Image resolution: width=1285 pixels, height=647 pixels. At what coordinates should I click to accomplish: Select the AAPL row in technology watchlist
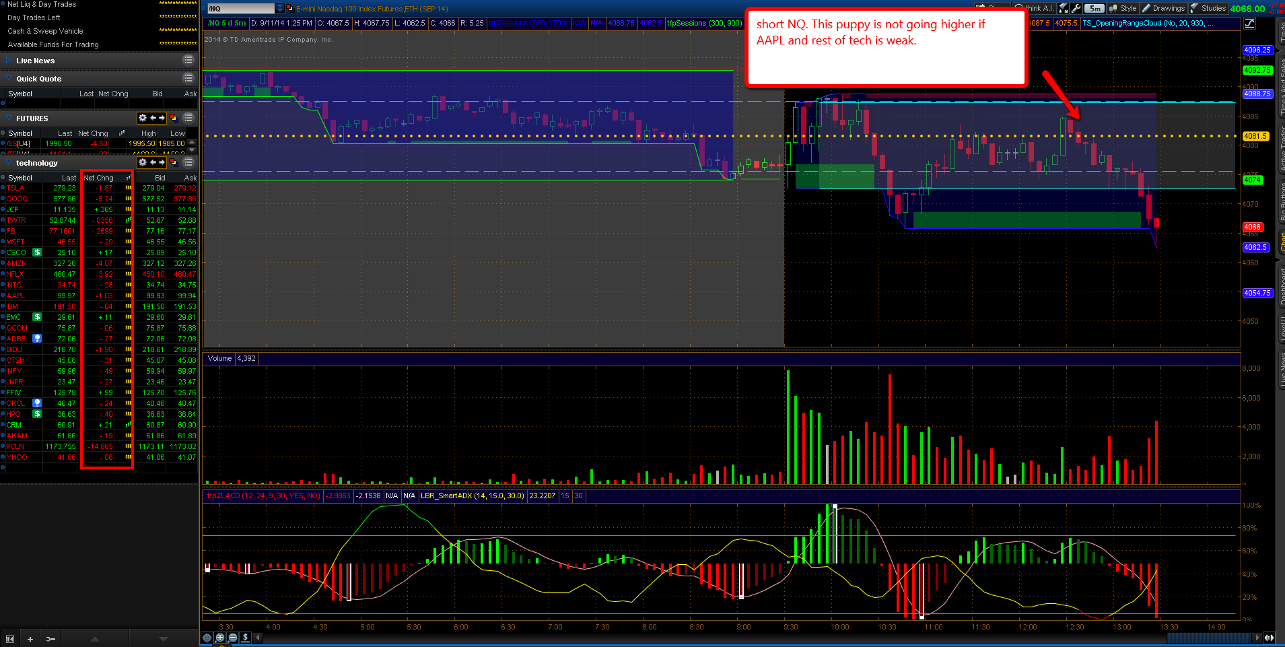coord(99,296)
